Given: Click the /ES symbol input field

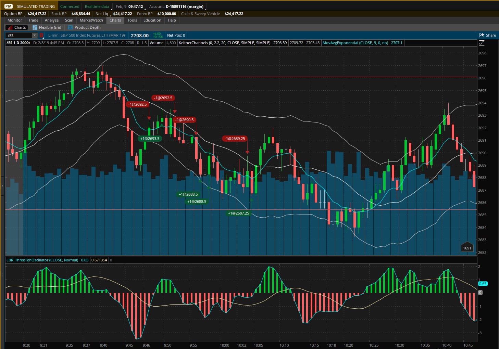Looking at the screenshot, I should [x=19, y=35].
